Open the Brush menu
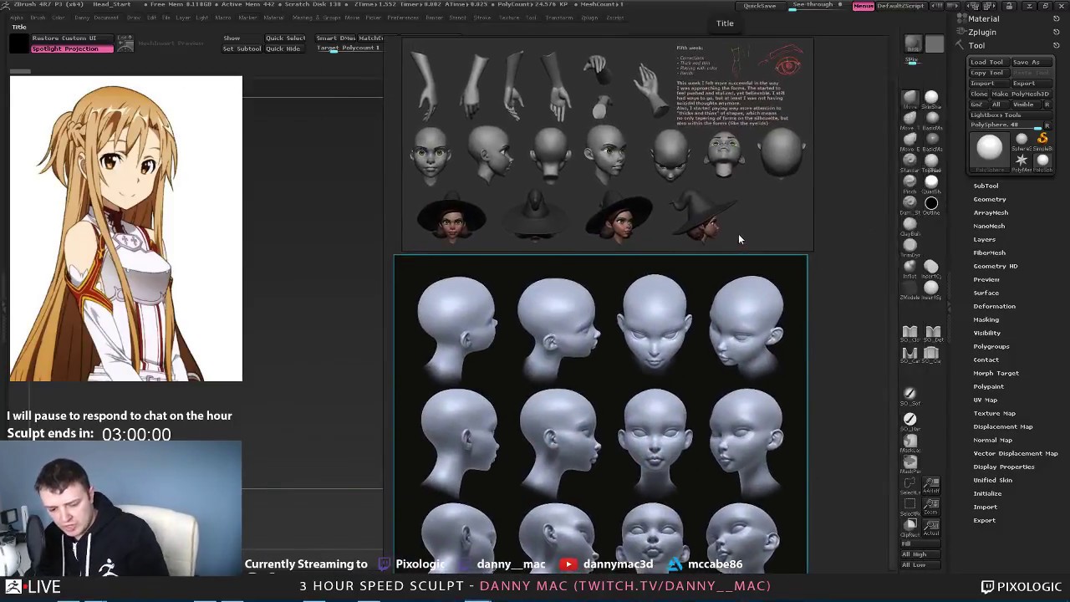 coord(38,18)
